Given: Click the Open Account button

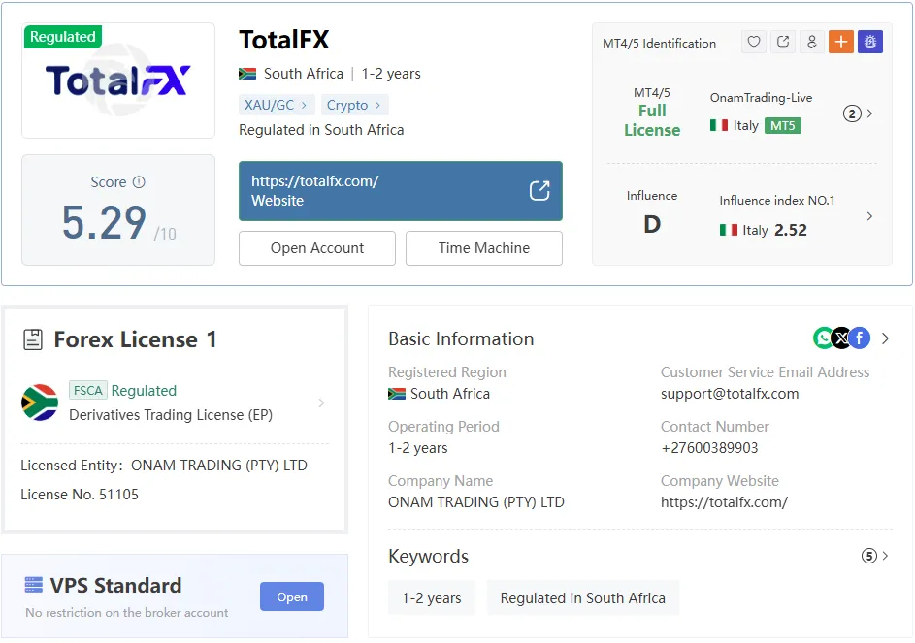Looking at the screenshot, I should (x=317, y=248).
